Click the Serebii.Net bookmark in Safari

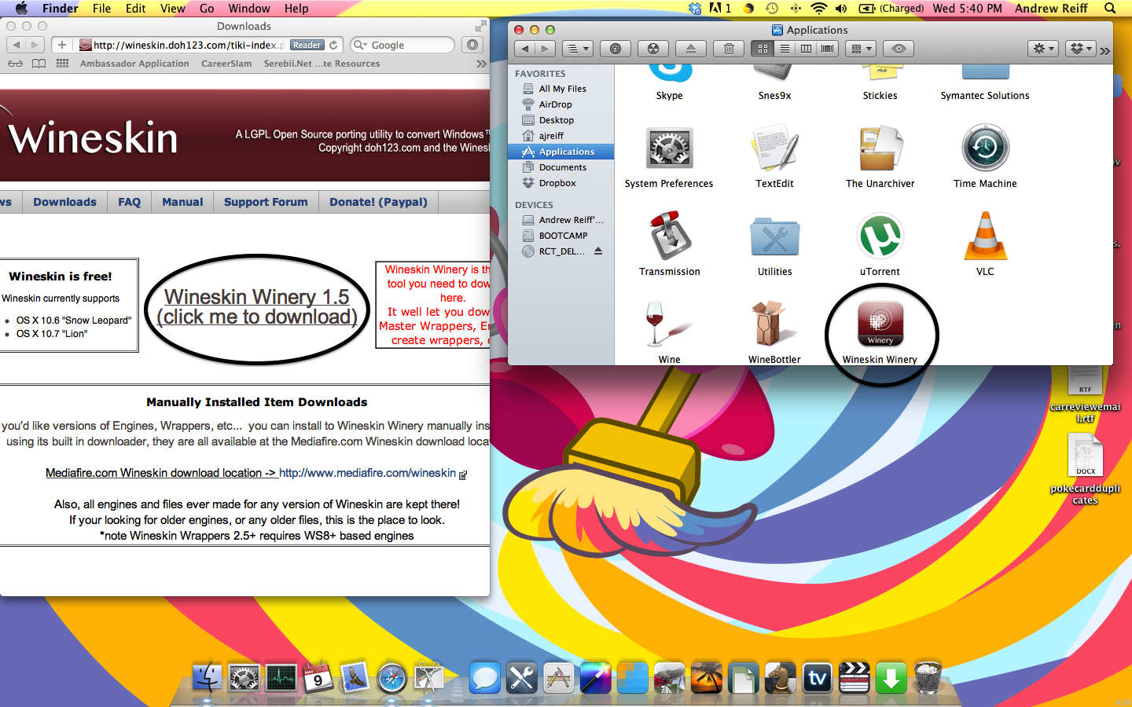click(x=322, y=64)
